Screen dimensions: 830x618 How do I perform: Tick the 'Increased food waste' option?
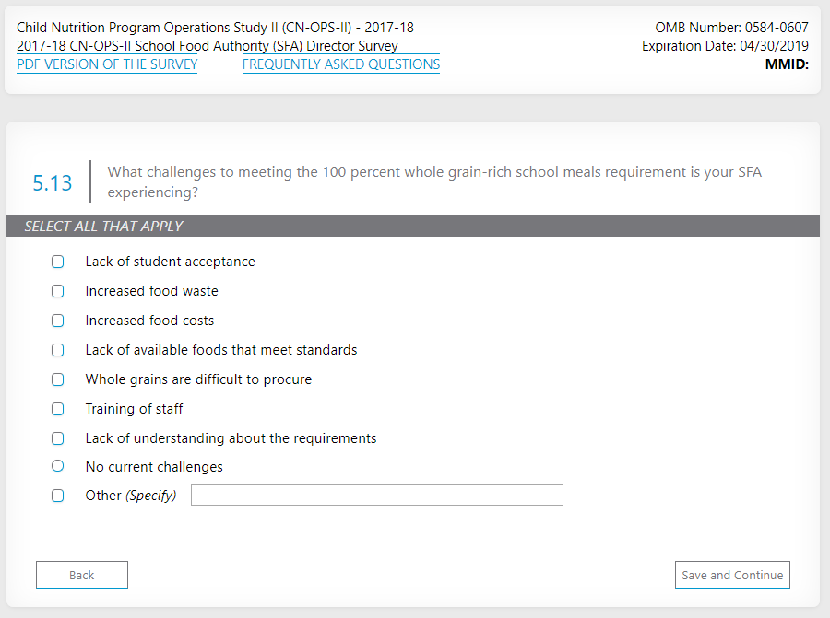click(x=58, y=291)
